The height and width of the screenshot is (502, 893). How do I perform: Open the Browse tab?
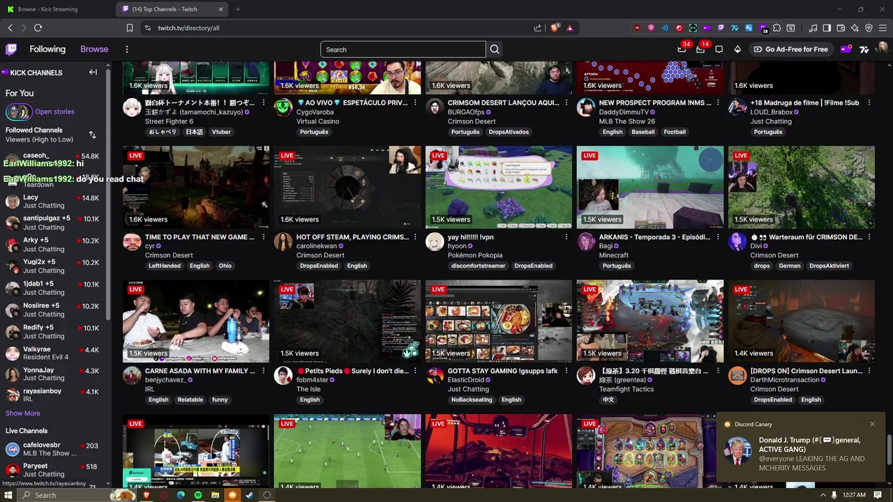(x=94, y=50)
